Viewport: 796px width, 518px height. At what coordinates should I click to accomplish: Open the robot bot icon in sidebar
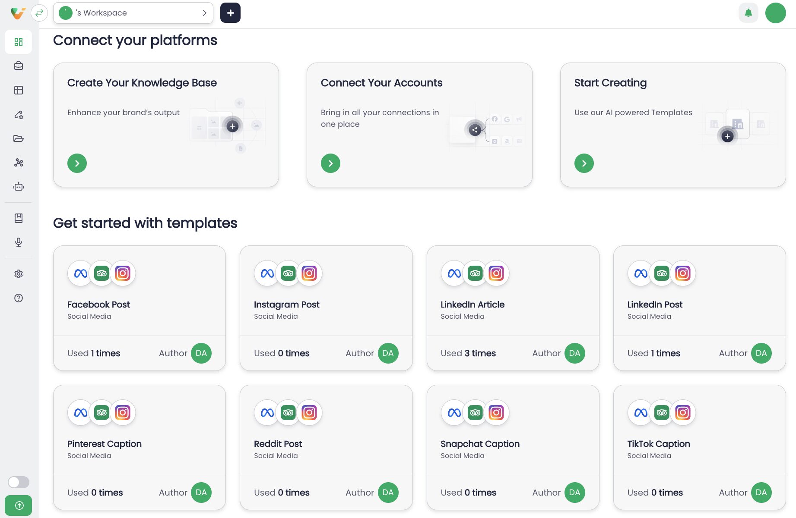coord(18,187)
